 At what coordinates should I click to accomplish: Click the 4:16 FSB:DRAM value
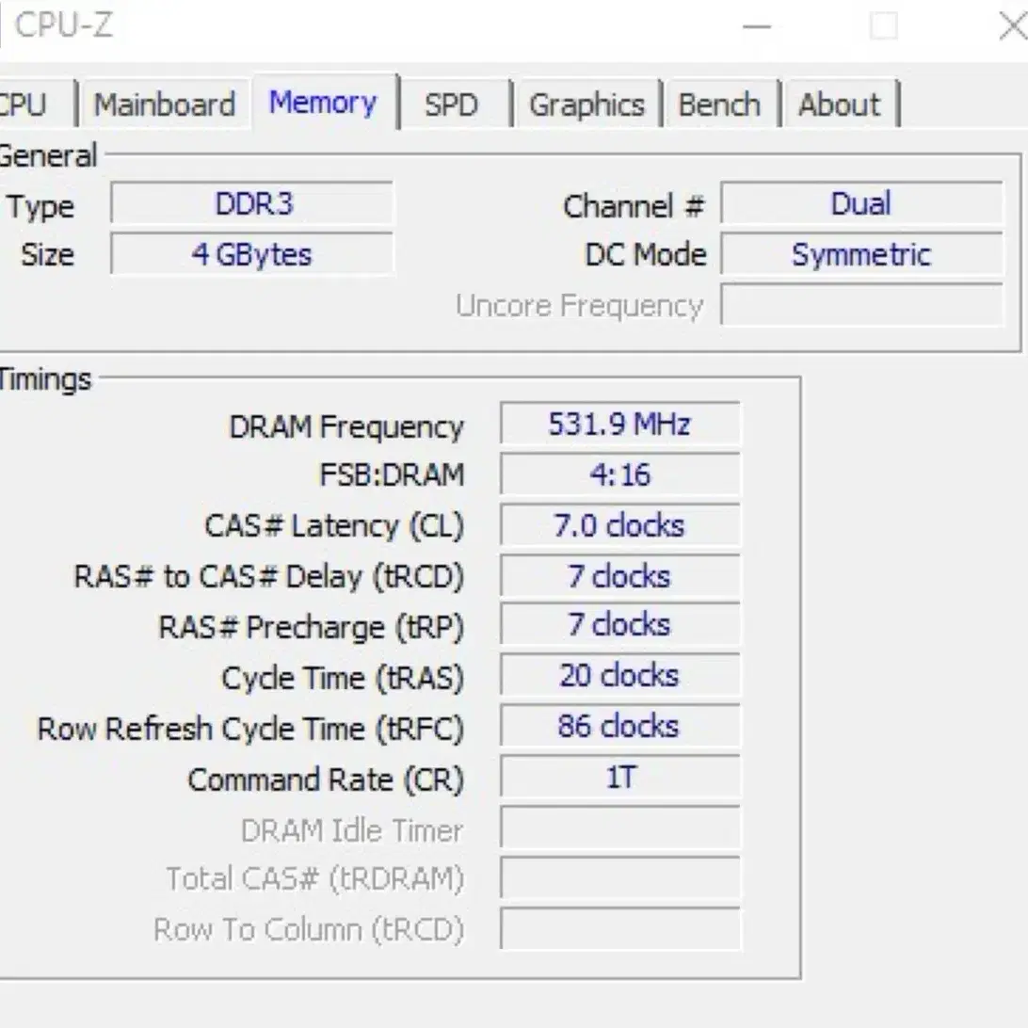[620, 474]
